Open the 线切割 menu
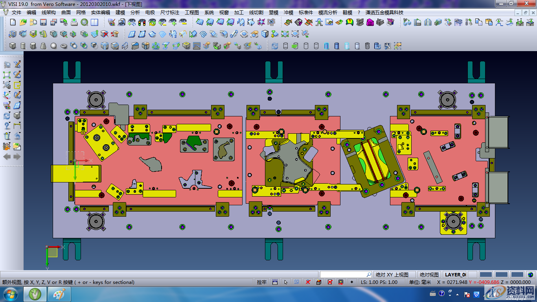The height and width of the screenshot is (302, 537). click(x=256, y=13)
